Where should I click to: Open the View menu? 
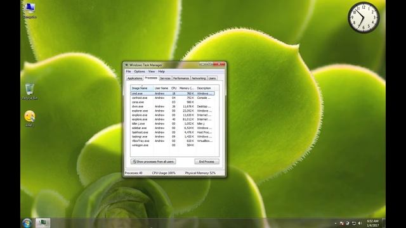(x=152, y=72)
